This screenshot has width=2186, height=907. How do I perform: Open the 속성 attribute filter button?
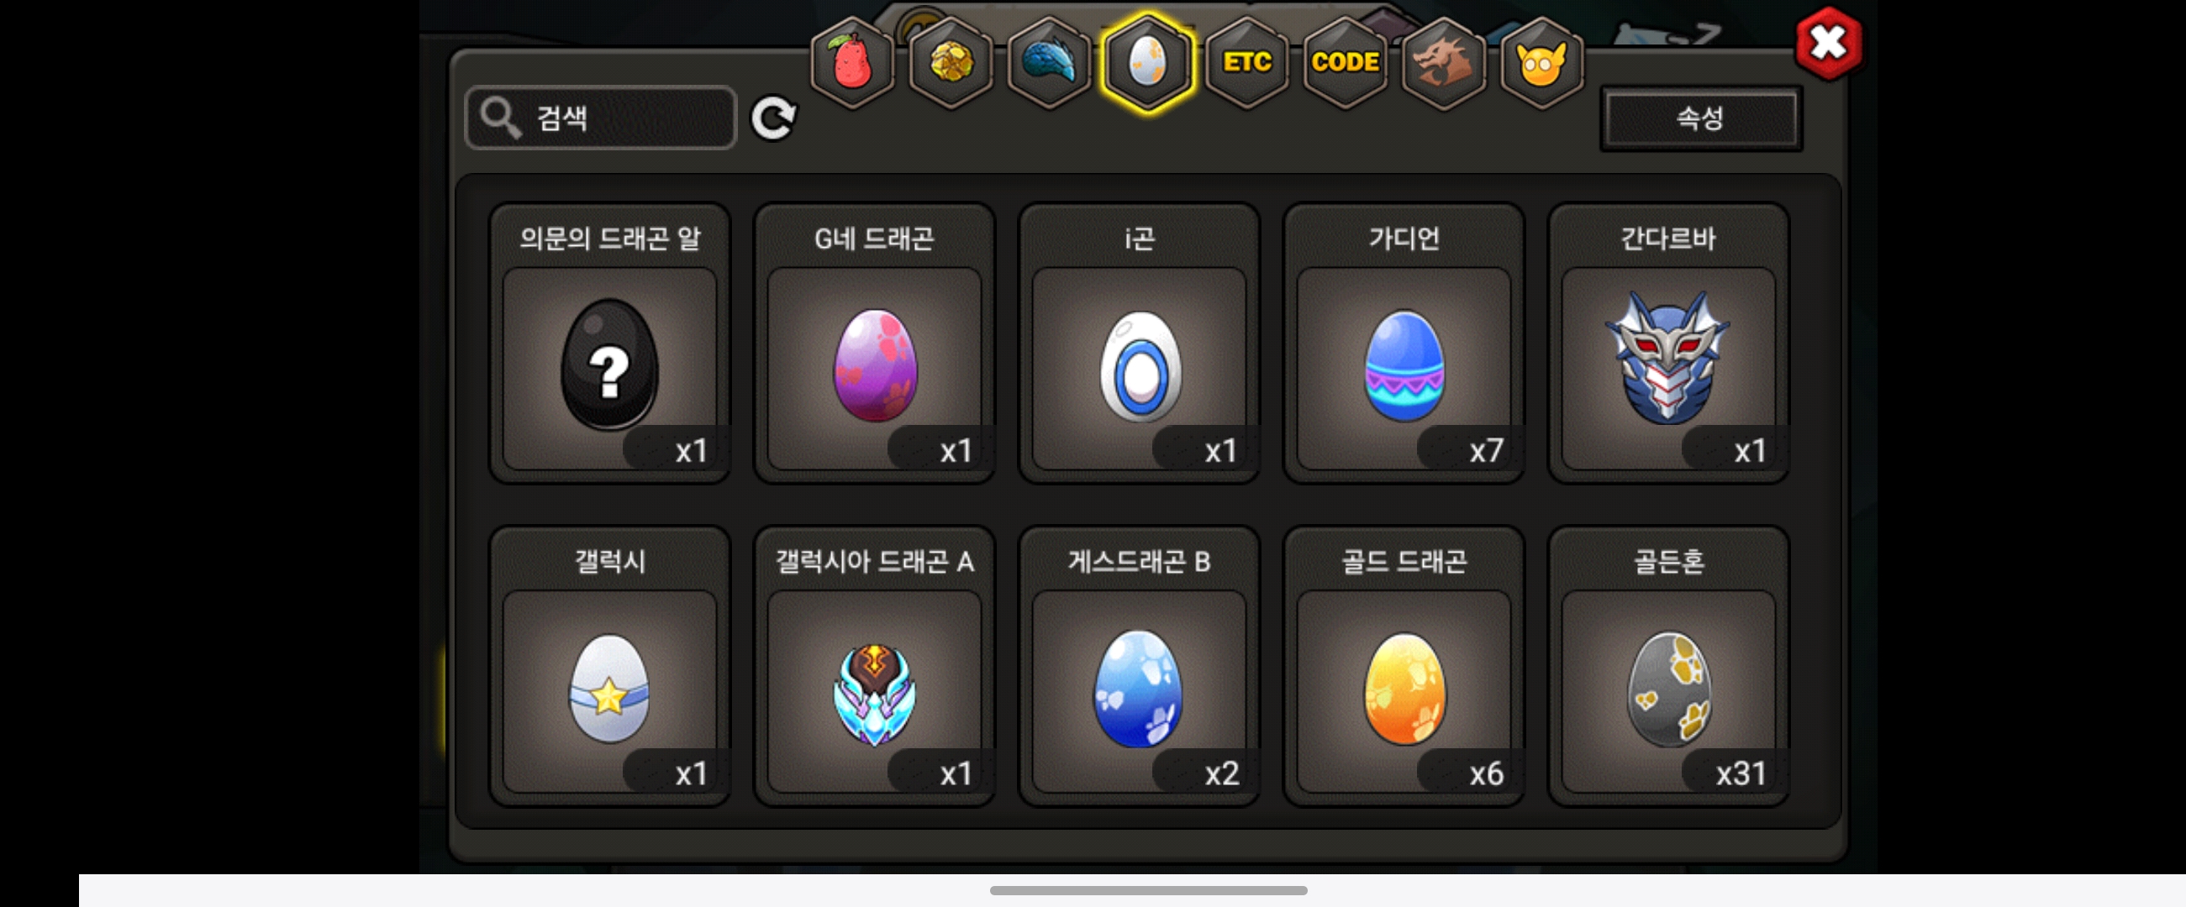click(1700, 118)
